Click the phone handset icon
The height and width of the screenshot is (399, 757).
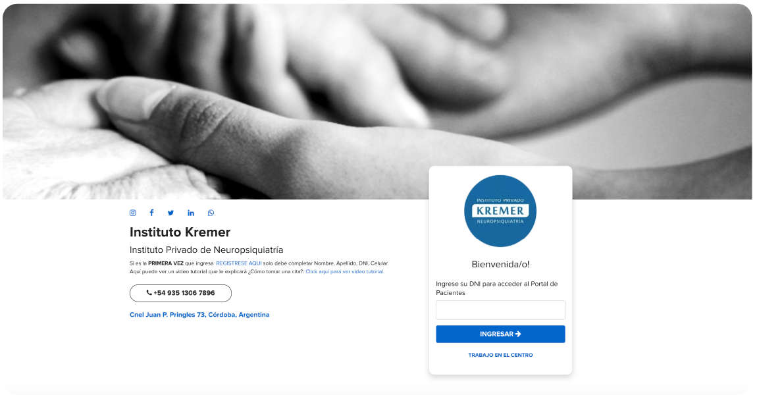click(149, 293)
